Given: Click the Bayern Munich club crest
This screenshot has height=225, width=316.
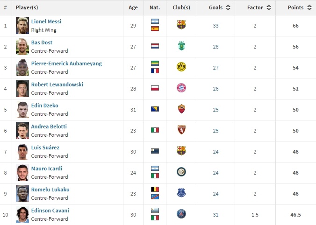Looking at the screenshot, I should point(181,88).
